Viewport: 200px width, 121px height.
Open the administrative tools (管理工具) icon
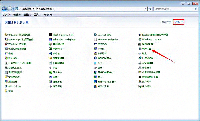point(140,49)
